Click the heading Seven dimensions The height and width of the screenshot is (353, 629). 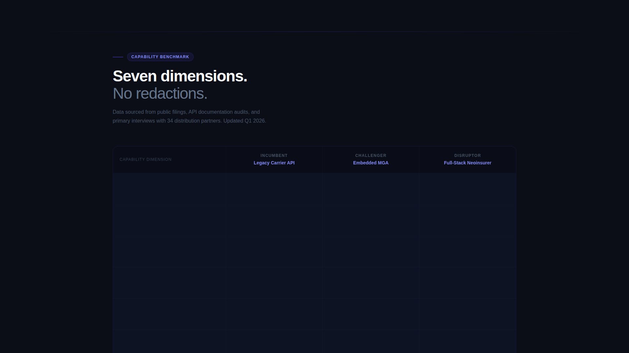pos(180,76)
